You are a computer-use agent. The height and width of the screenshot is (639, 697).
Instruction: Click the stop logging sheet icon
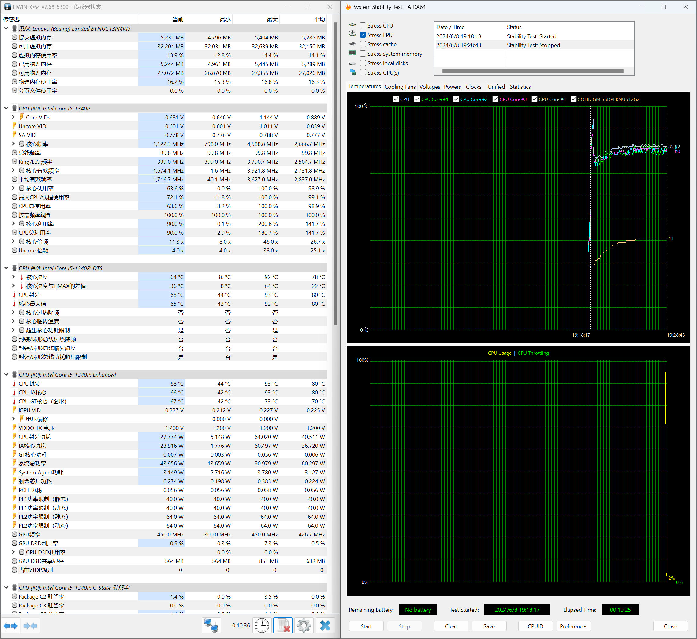[283, 626]
